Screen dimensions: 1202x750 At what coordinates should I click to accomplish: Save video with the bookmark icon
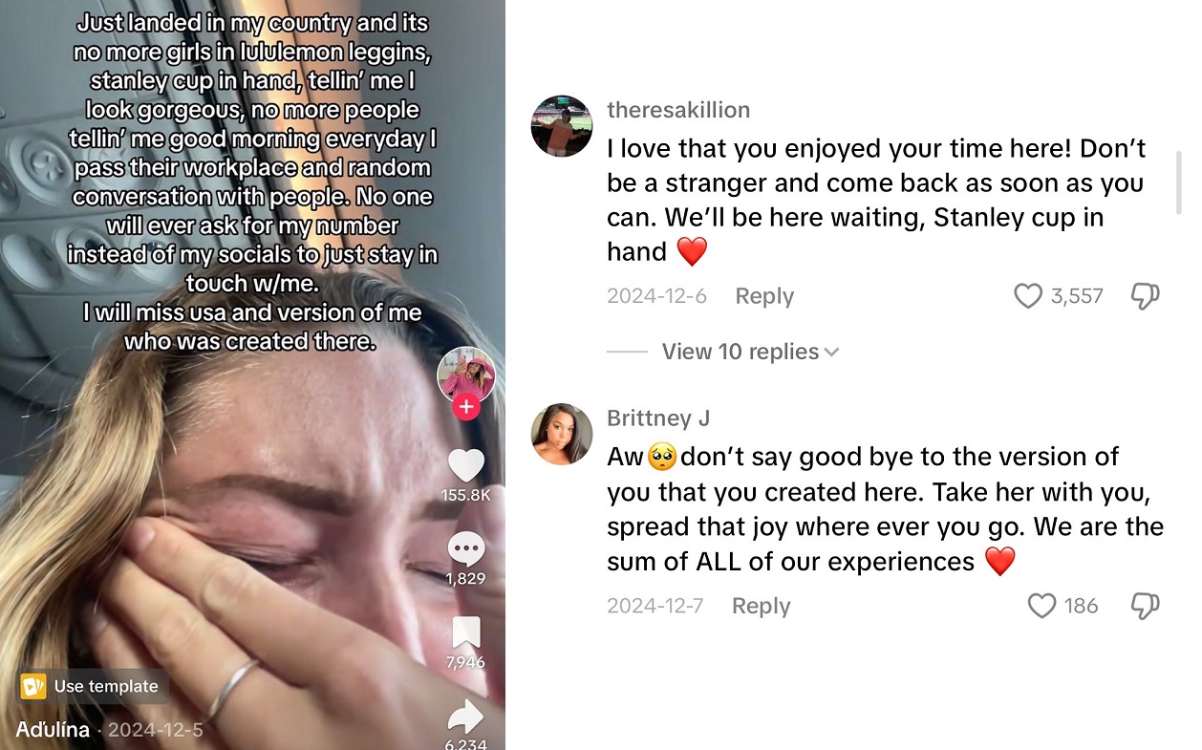pos(466,632)
